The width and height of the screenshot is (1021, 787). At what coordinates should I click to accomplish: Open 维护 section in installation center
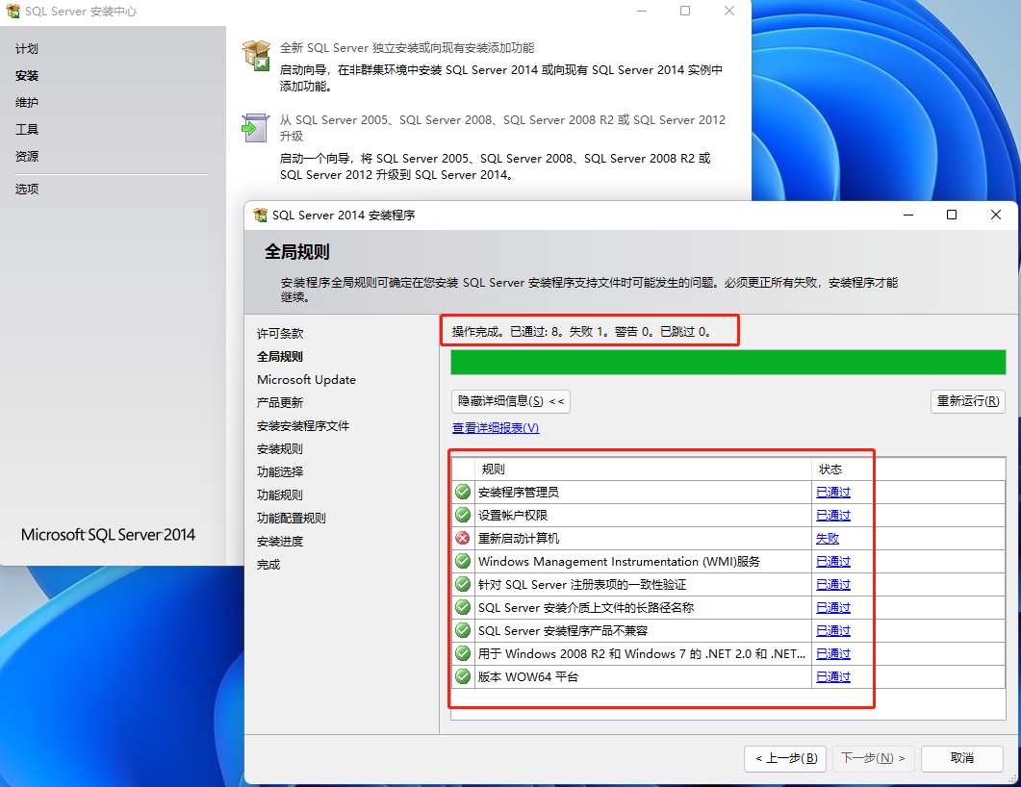[27, 102]
